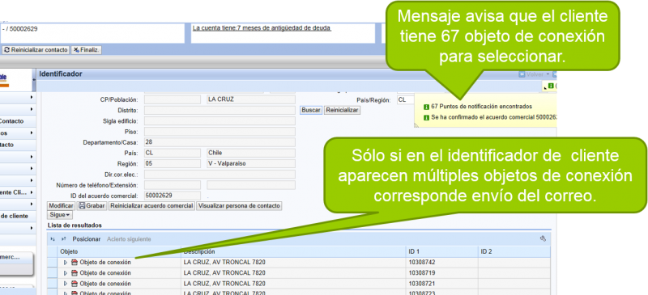Click the 67 Puntos de notificación message icon
This screenshot has height=295, width=648.
point(427,107)
